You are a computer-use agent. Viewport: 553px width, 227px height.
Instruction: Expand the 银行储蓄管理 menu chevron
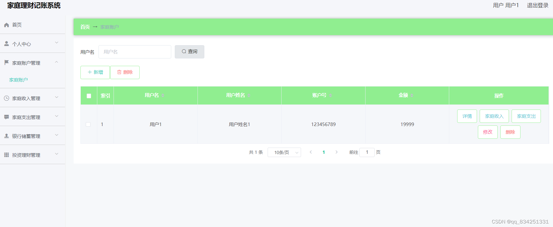pos(57,135)
